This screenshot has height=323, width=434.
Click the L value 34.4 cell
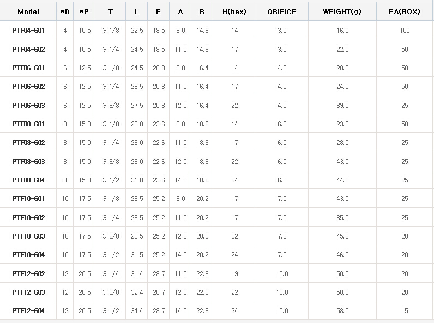click(137, 311)
